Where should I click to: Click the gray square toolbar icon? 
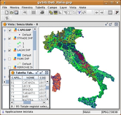tap(34, 12)
